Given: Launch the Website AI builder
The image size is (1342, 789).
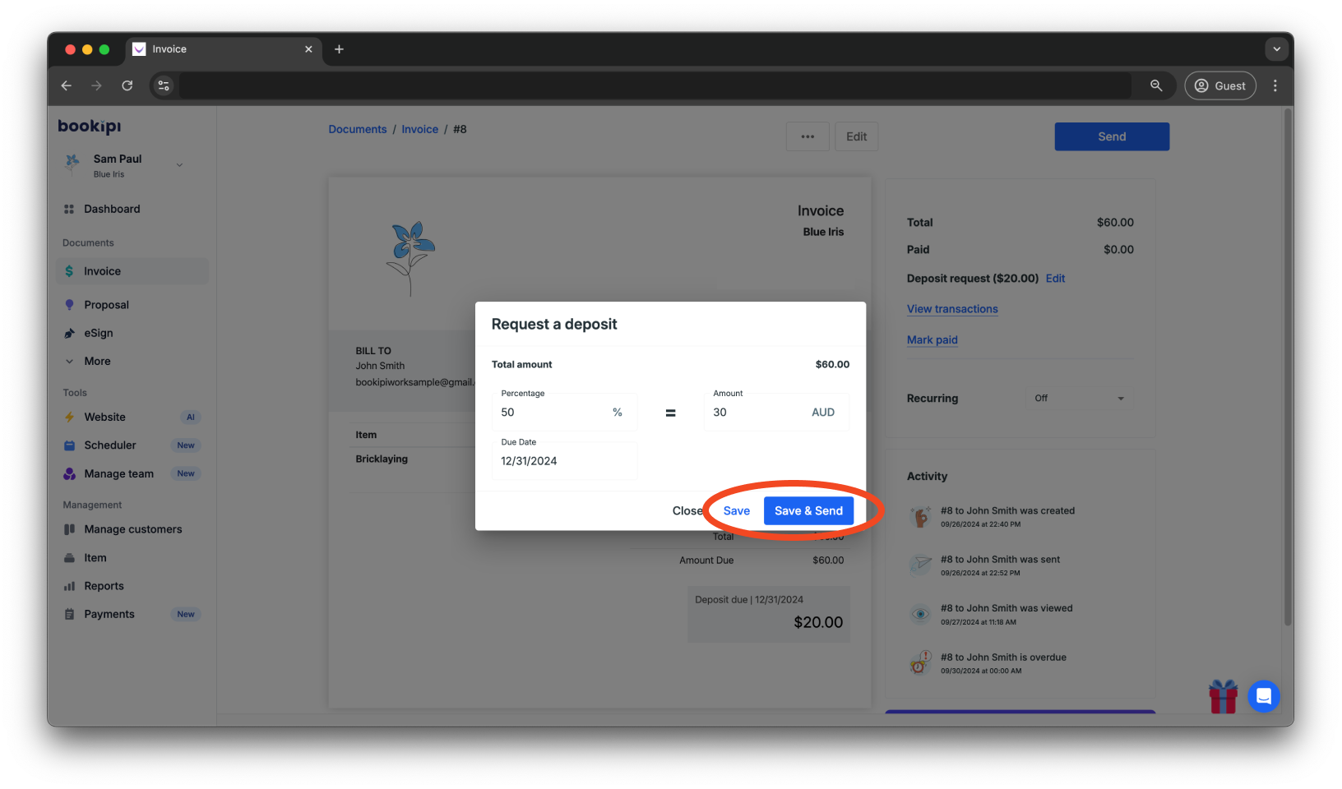Looking at the screenshot, I should (x=105, y=417).
